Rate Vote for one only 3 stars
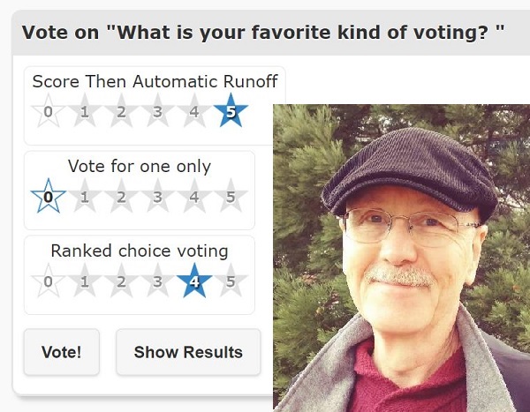This screenshot has height=412, width=530. coord(157,196)
